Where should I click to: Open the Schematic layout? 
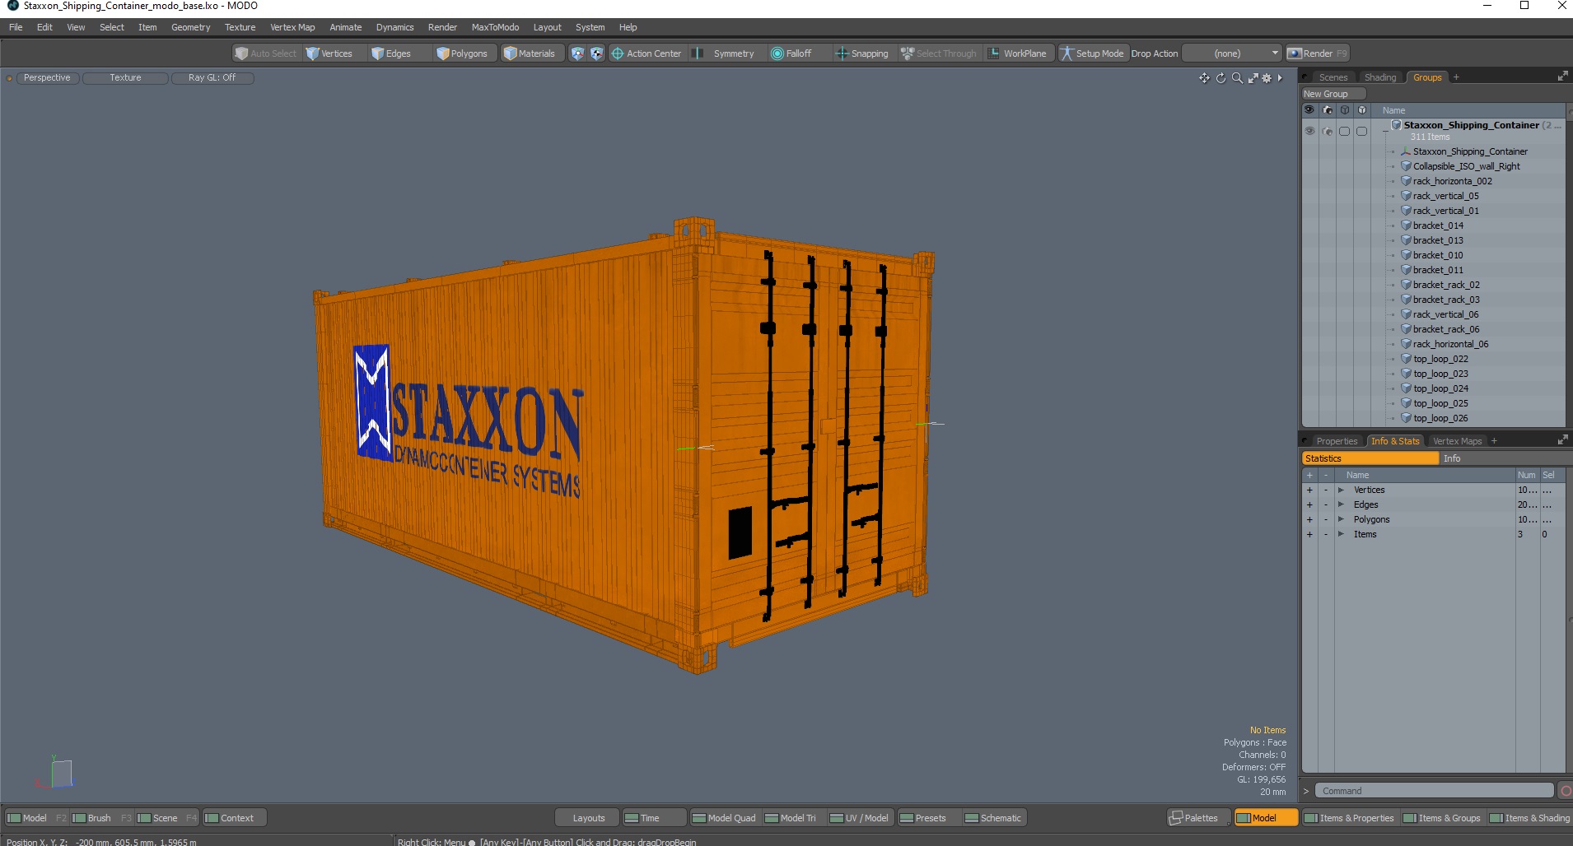(993, 818)
